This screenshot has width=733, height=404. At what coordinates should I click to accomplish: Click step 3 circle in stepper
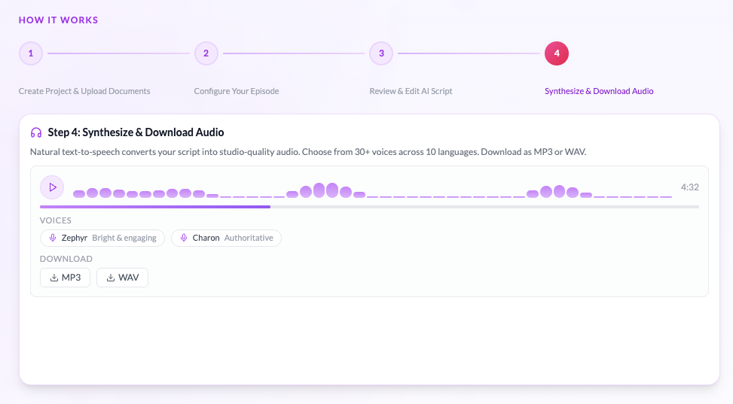click(x=381, y=53)
